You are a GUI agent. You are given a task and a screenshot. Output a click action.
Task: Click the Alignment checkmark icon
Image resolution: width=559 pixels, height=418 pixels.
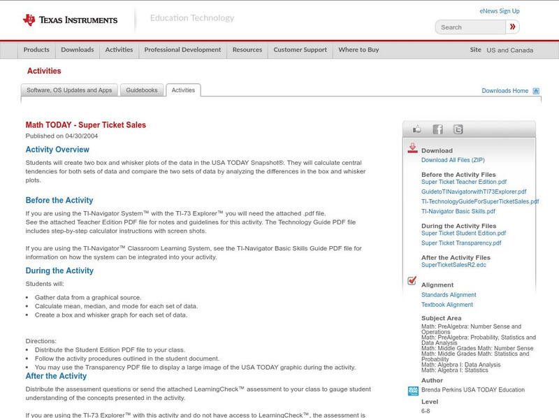point(412,281)
